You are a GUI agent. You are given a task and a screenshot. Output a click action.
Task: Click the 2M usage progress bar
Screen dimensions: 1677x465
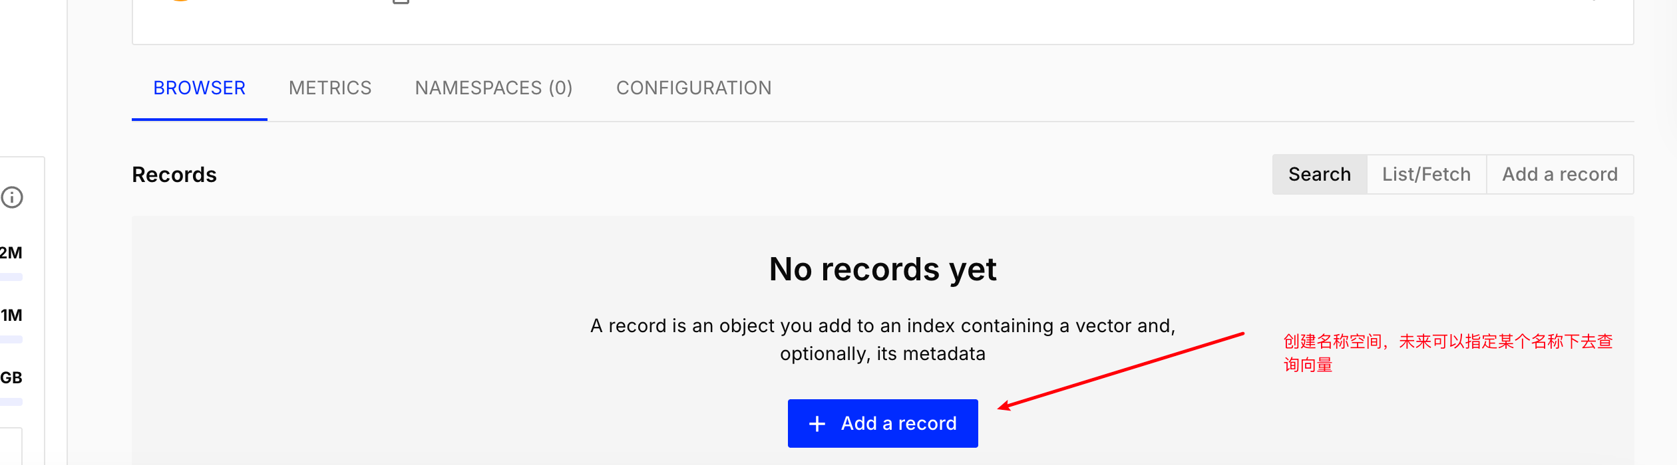click(11, 277)
